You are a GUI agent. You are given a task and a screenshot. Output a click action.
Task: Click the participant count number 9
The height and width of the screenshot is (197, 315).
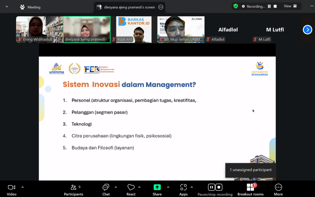coord(80,187)
